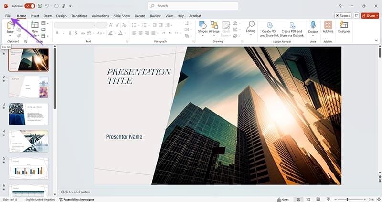Open the File tab
This screenshot has width=382, height=202.
8,16
